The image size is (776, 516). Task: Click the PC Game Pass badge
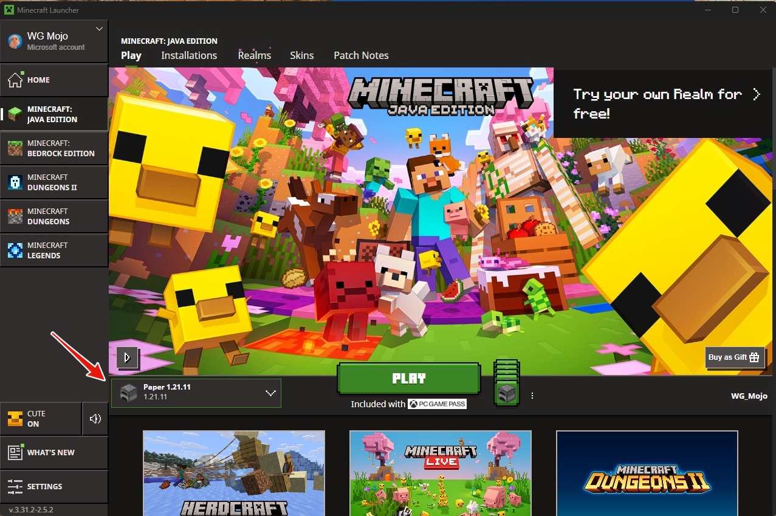pyautogui.click(x=437, y=404)
